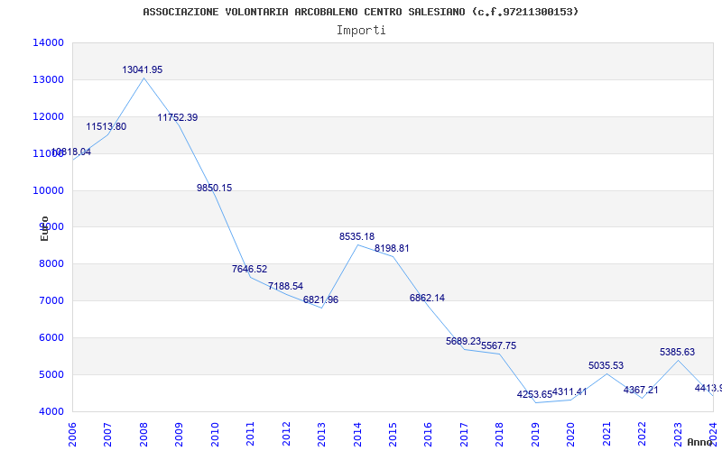This screenshot has width=722, height=451.
Task: Click x-axis year label 2010
Action: (215, 433)
